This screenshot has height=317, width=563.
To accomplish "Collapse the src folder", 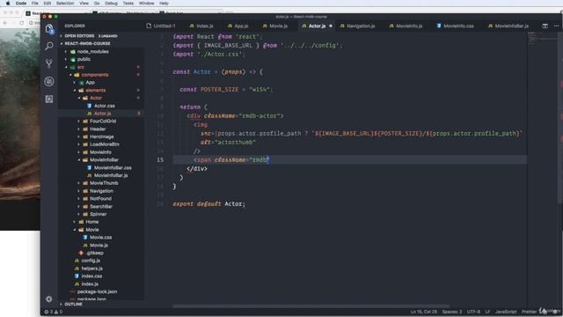I will coord(81,67).
